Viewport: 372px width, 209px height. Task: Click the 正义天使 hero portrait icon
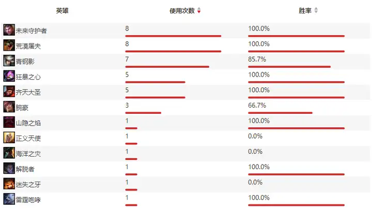pyautogui.click(x=9, y=138)
